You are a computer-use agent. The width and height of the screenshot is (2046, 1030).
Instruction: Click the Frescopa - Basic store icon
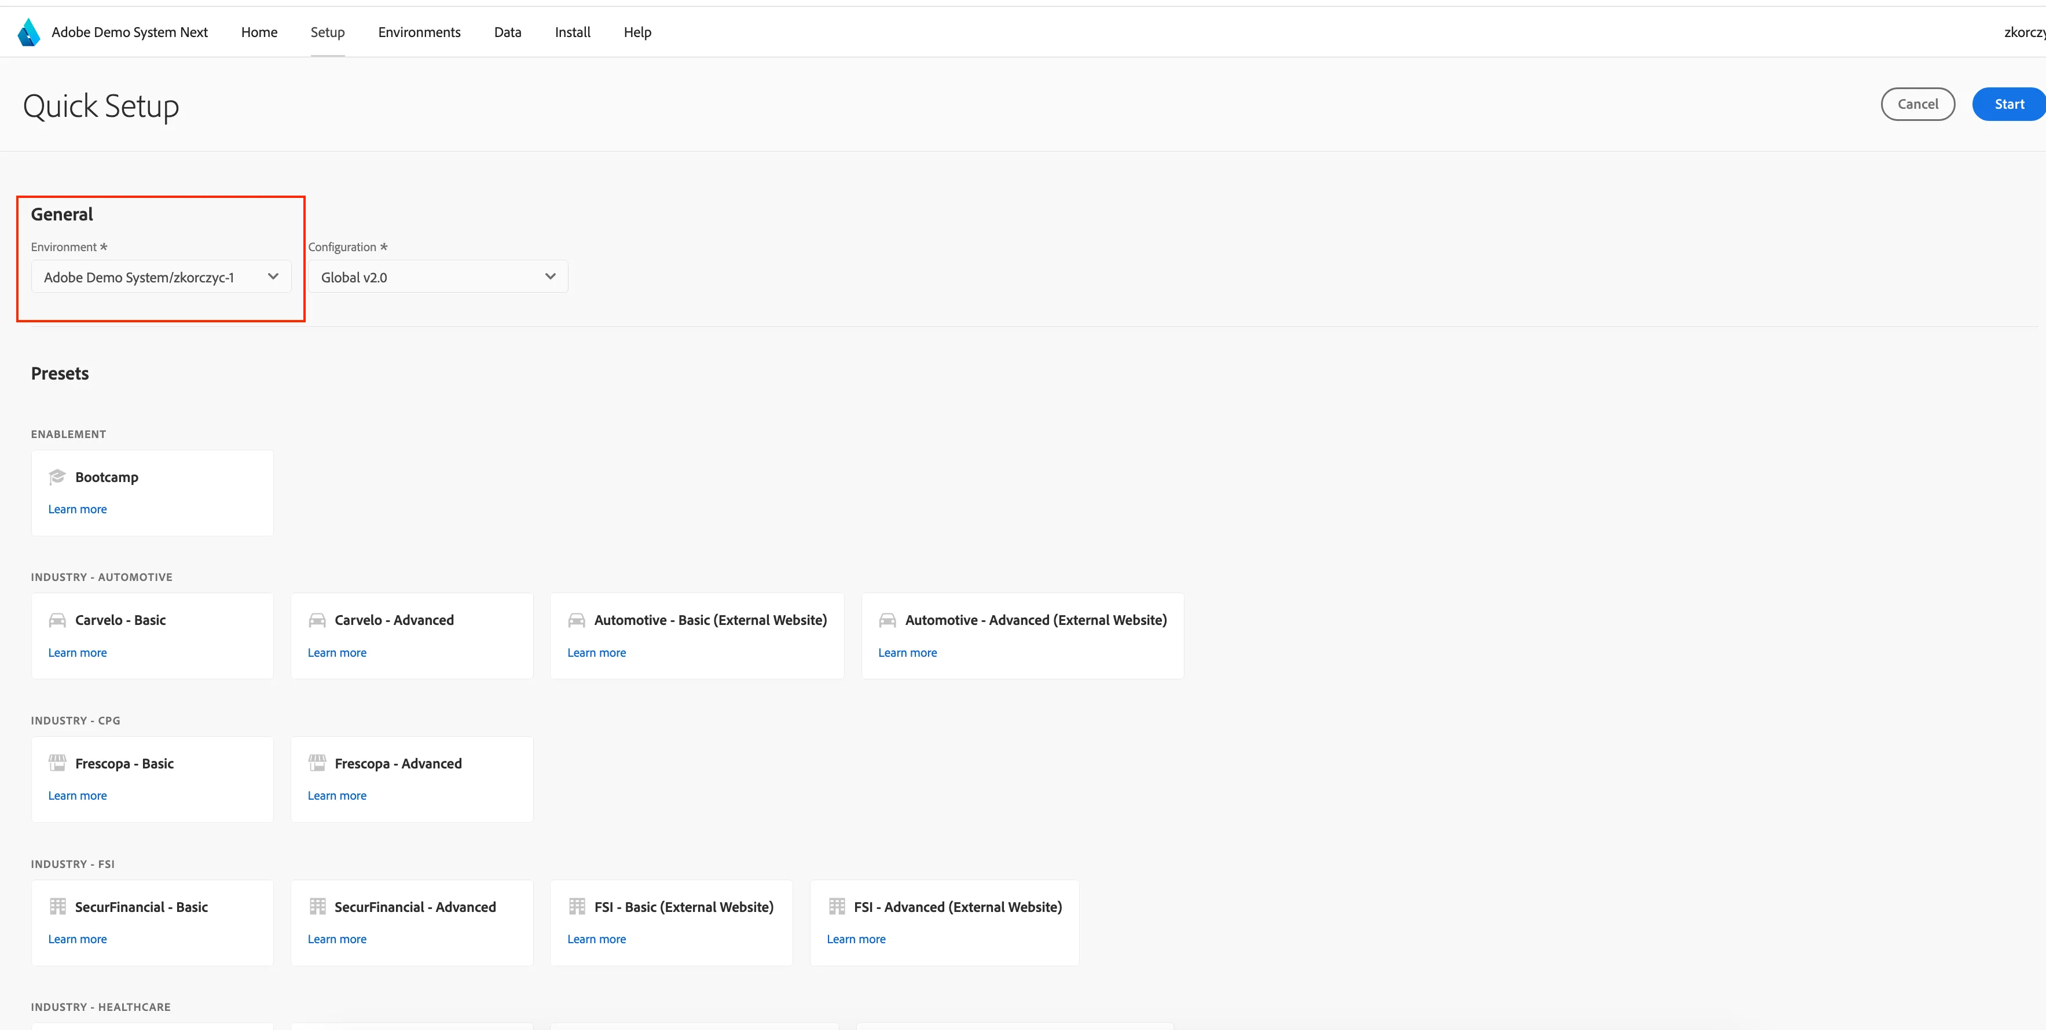(57, 763)
